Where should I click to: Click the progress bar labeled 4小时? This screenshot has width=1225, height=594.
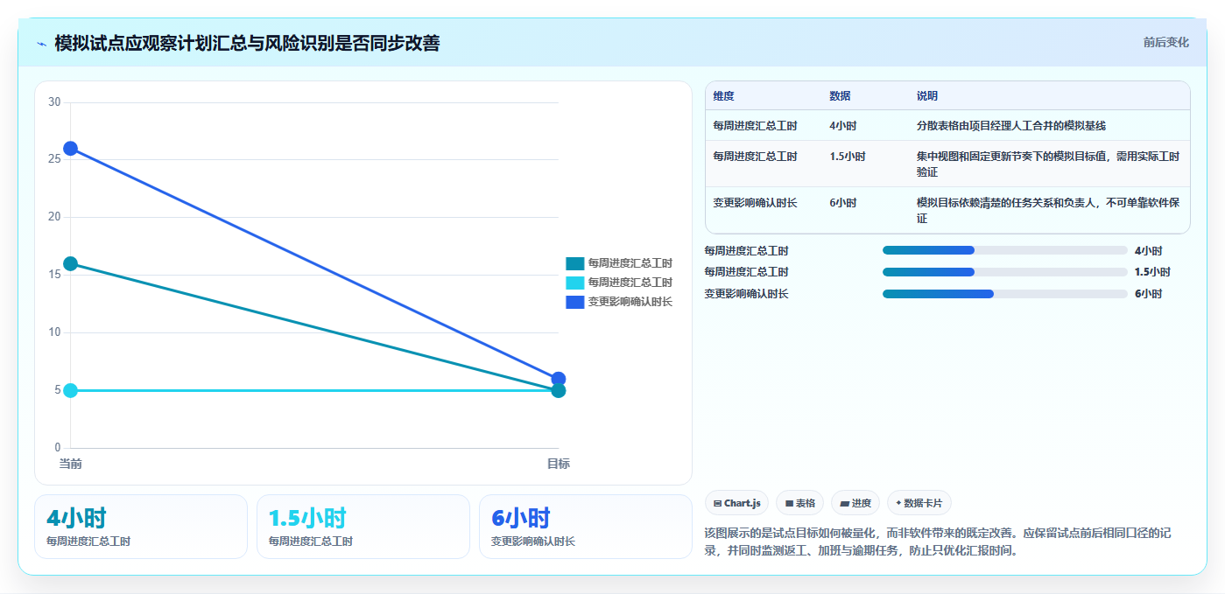1005,250
